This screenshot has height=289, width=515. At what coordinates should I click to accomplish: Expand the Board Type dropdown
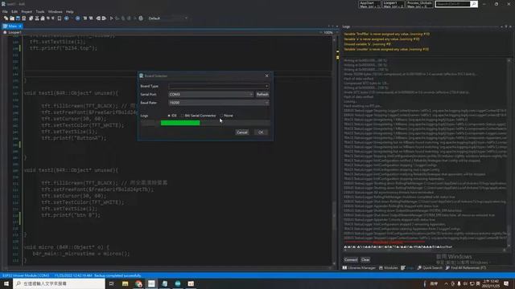(x=219, y=86)
